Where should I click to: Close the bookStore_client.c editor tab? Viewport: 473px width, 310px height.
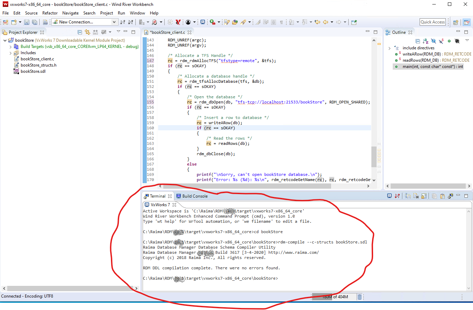coord(189,32)
